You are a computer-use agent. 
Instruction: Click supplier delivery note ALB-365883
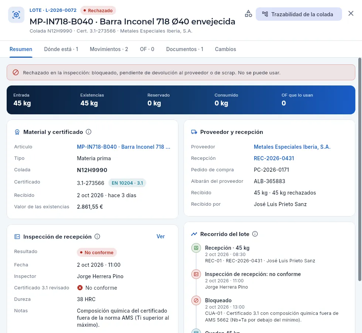pyautogui.click(x=269, y=181)
